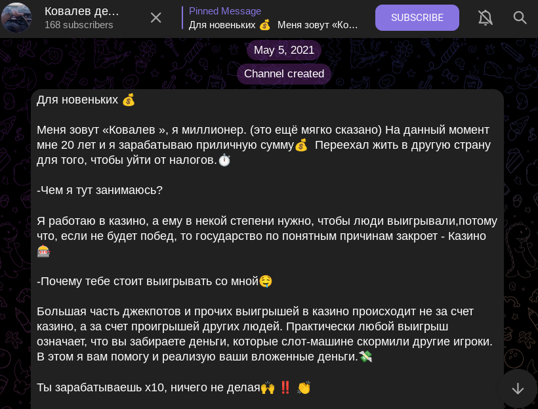The width and height of the screenshot is (538, 409).
Task: Open the Pinned Message header label
Action: point(225,11)
